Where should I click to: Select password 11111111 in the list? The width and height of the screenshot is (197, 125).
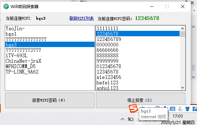click(x=138, y=28)
